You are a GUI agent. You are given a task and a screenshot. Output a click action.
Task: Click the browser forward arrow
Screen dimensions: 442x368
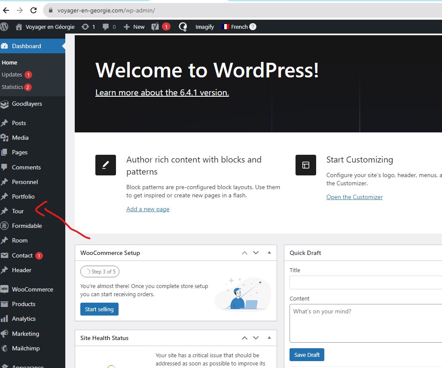pyautogui.click(x=20, y=10)
